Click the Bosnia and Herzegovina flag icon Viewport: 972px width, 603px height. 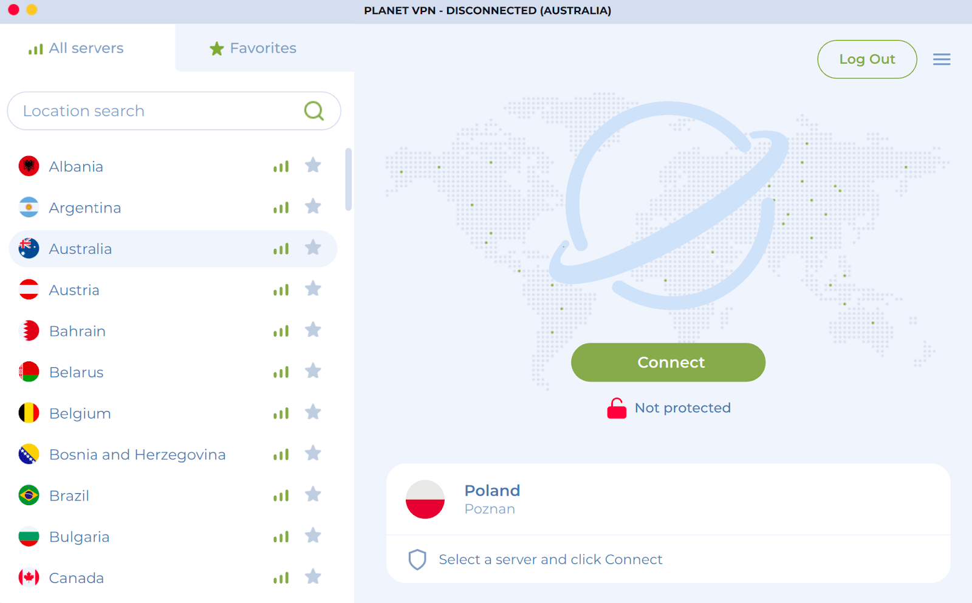(29, 454)
